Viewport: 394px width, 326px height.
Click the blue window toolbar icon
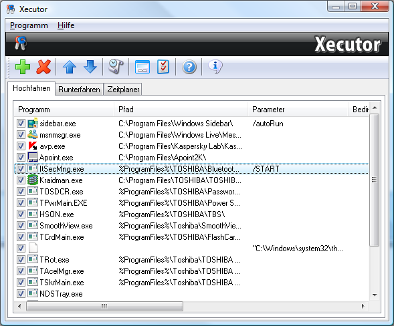142,67
